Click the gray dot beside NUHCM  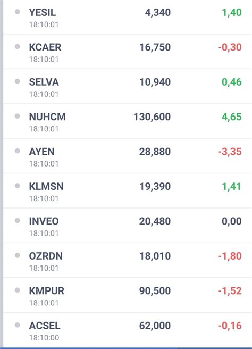point(18,116)
